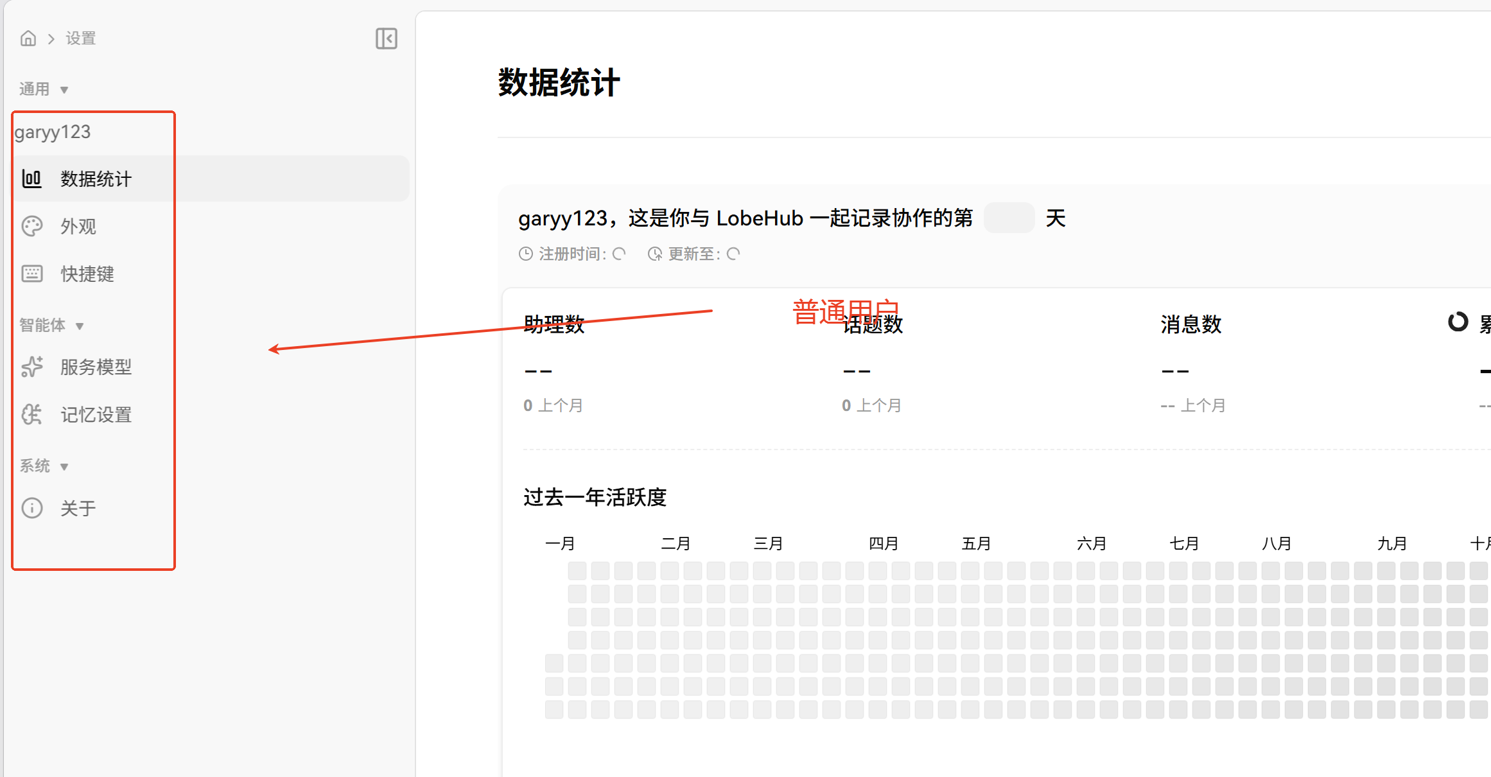
Task: Open the 外观 settings page
Action: pyautogui.click(x=78, y=227)
